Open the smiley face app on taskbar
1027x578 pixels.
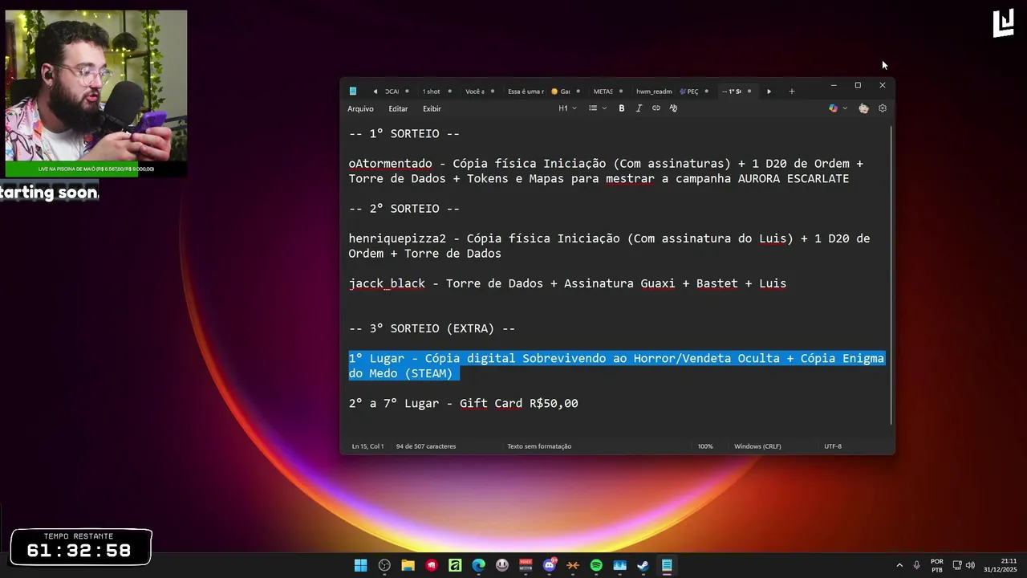pos(502,565)
